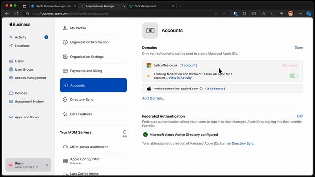Click the Accounts header icon

[150, 30]
